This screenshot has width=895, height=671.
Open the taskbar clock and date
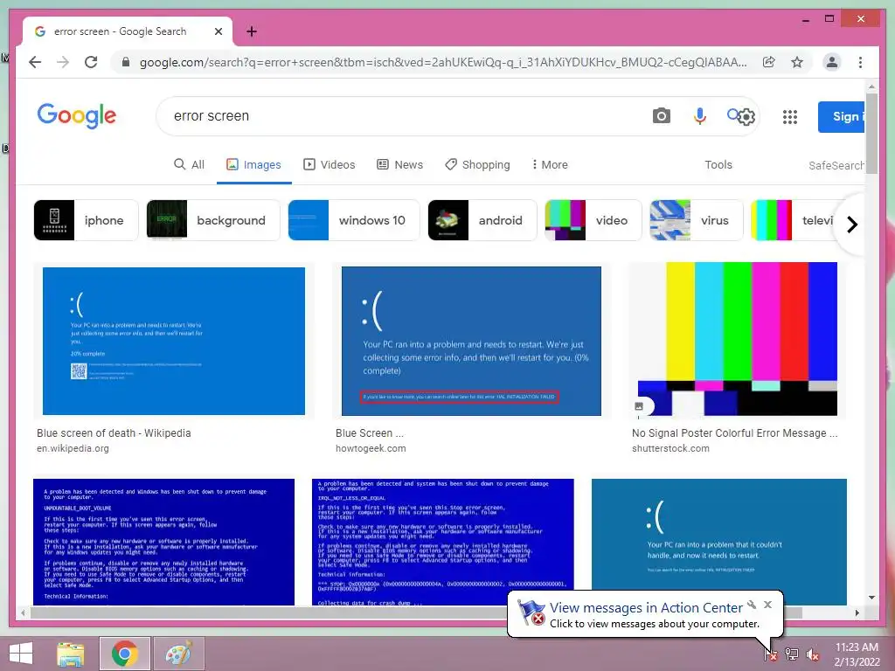[x=857, y=654]
